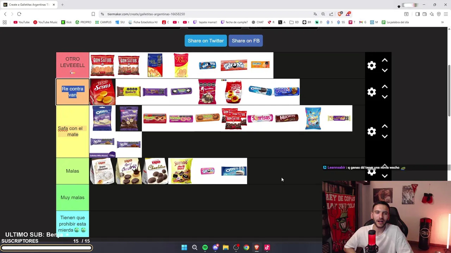Open the Kick bookmark
This screenshot has height=253, width=451.
pyautogui.click(x=66, y=22)
